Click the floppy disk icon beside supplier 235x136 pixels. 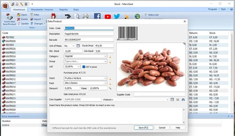pyautogui.click(x=178, y=99)
